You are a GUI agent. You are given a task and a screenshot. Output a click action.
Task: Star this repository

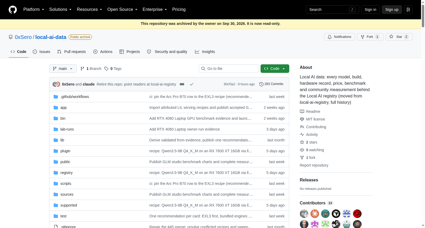coord(399,37)
